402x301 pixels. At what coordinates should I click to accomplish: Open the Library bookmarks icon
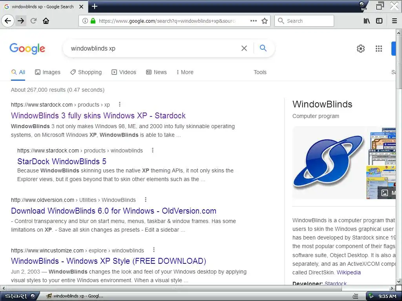point(367,21)
